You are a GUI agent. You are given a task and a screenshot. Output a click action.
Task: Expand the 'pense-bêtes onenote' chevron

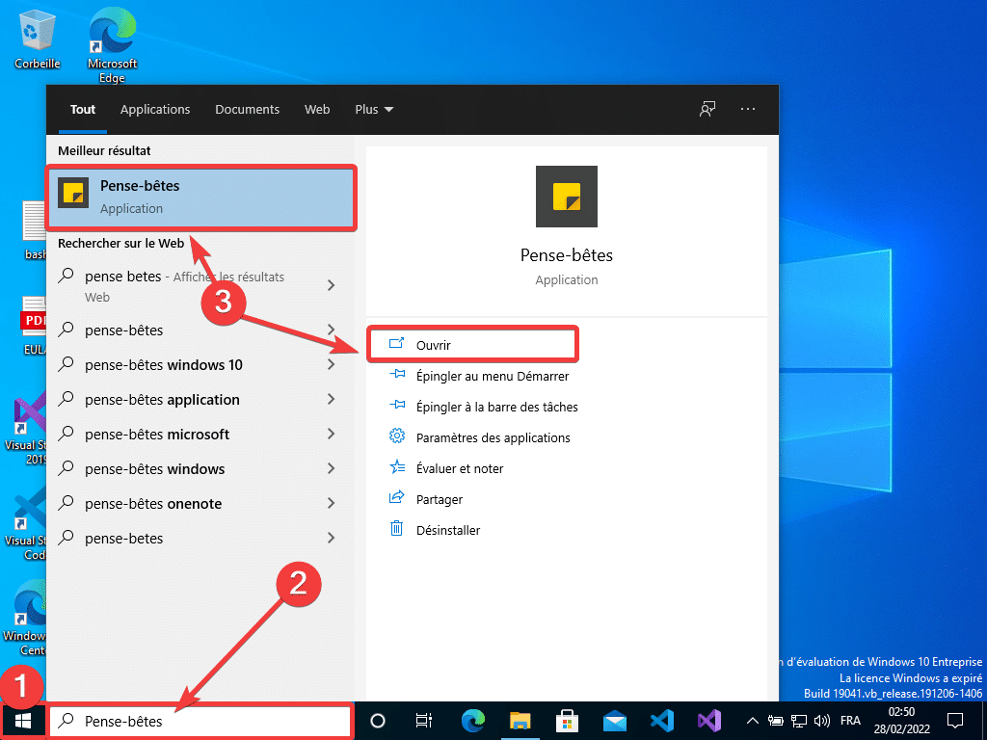coord(332,503)
